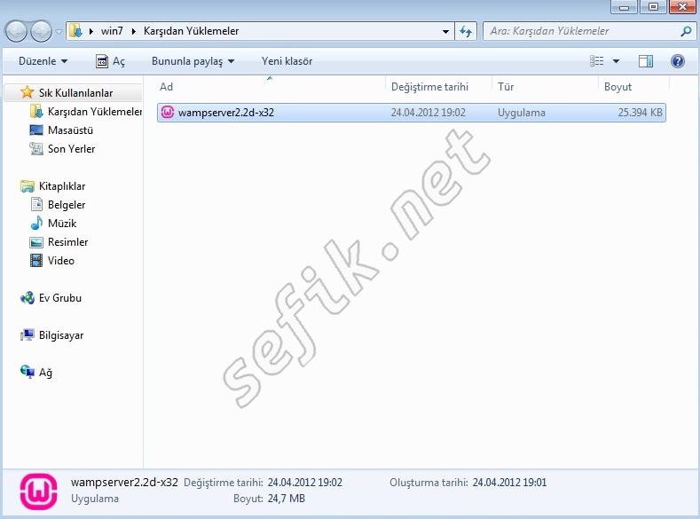Click the folder icon in the address bar
Viewport: 700px width, 519px height.
[x=76, y=31]
